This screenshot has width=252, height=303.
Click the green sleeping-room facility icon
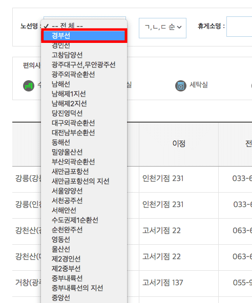point(29,86)
